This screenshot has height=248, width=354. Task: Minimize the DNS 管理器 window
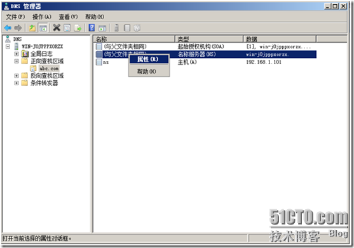(x=327, y=6)
